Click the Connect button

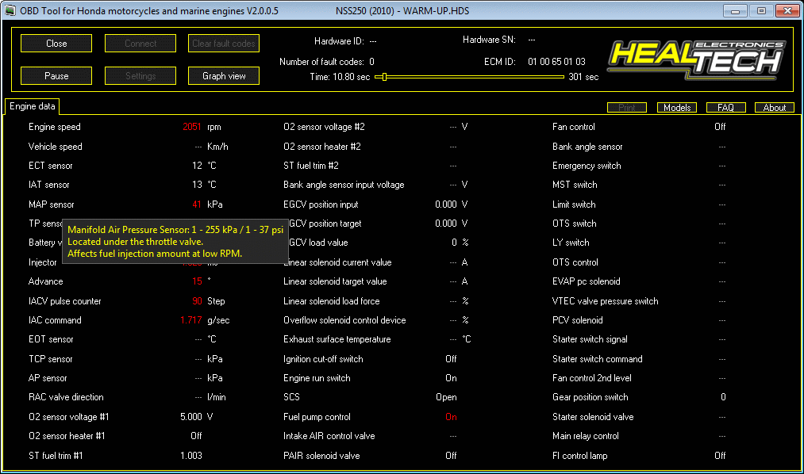[140, 44]
